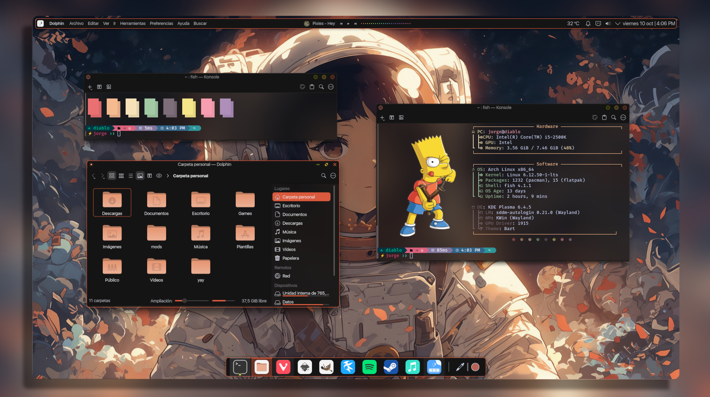Open three-dot menu in left Konsole window
Viewport: 710px width, 397px height.
coord(331,87)
